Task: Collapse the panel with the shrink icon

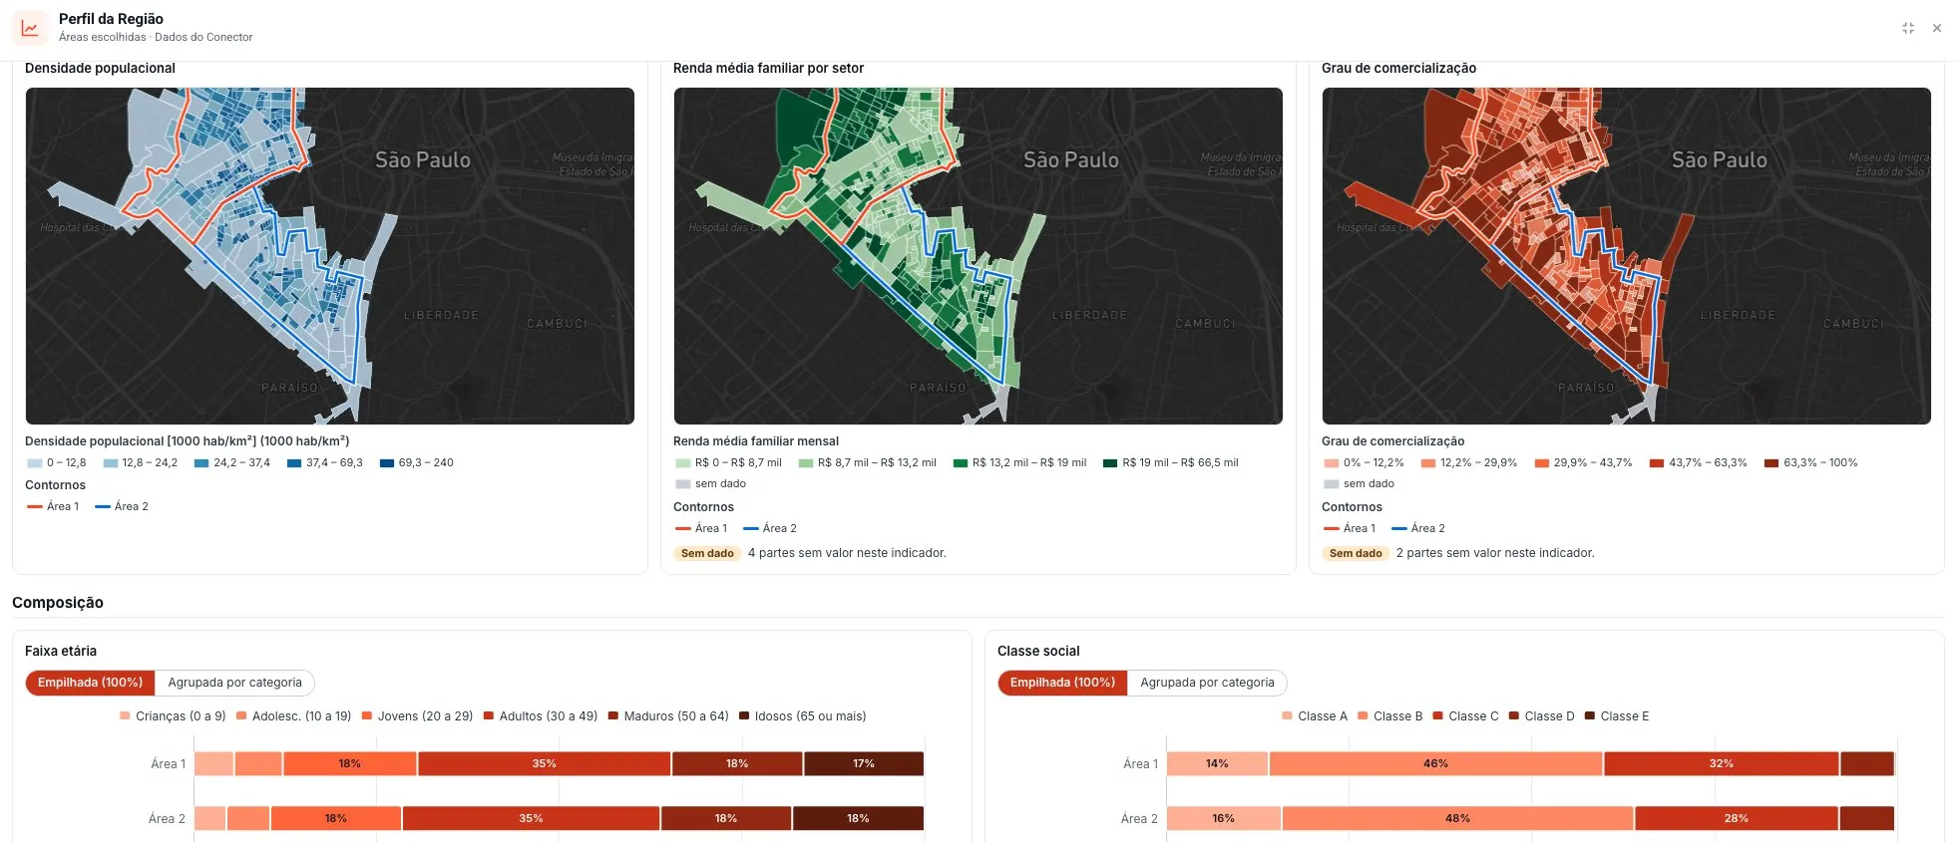Action: 1908,28
